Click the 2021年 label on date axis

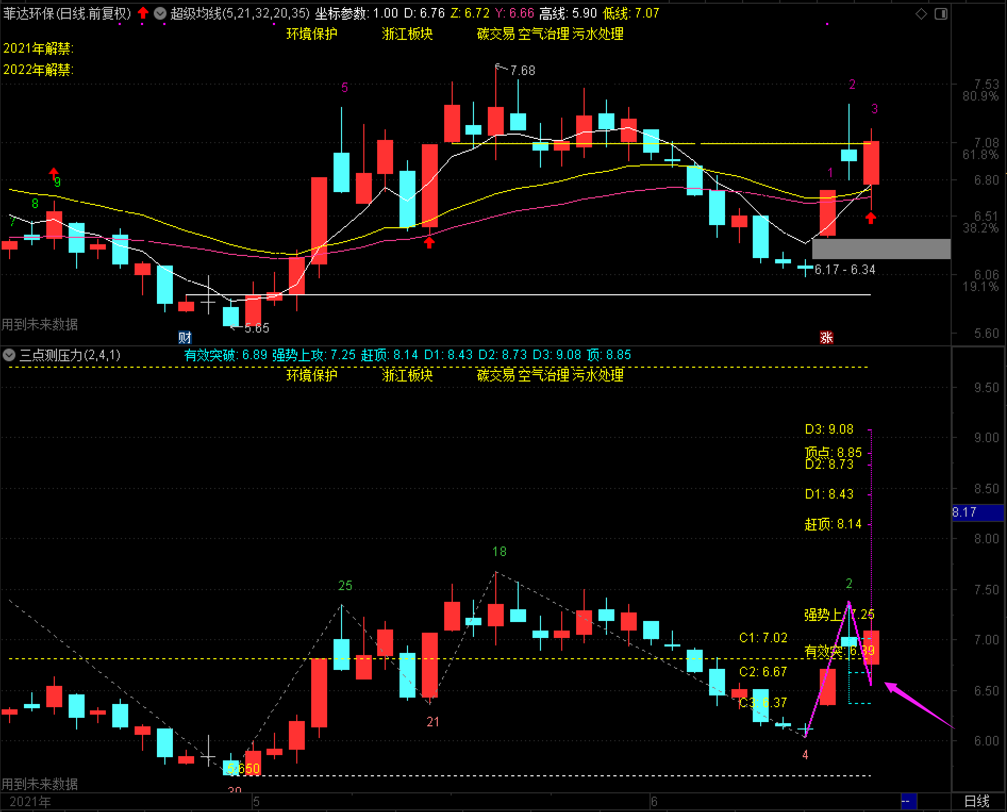pyautogui.click(x=30, y=802)
